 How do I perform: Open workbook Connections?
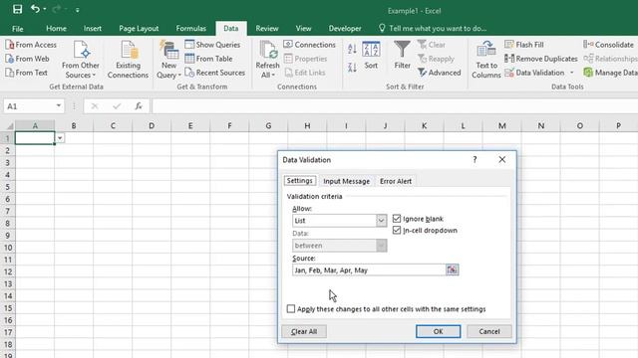[x=310, y=45]
